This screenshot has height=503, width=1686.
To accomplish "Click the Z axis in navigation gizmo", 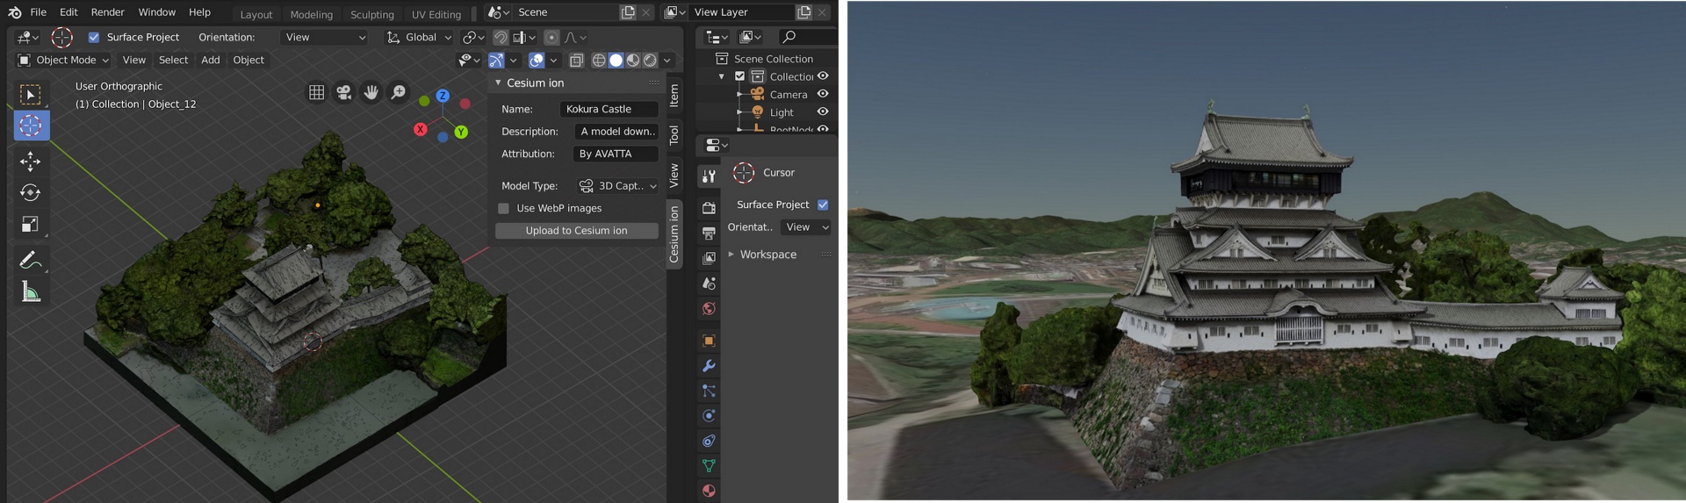I will point(443,96).
